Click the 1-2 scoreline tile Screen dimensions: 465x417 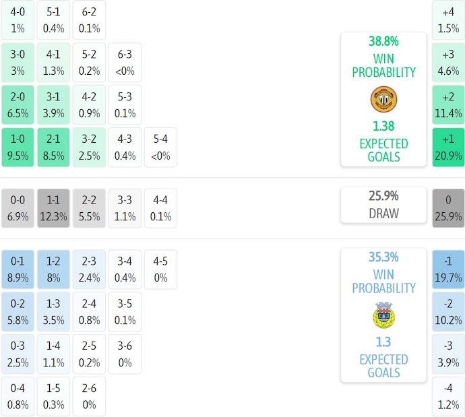pyautogui.click(x=55, y=269)
